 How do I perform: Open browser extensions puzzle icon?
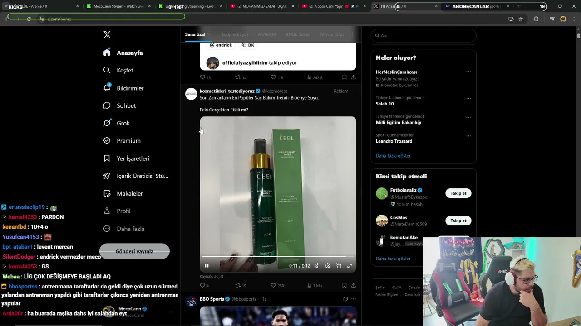(536, 19)
